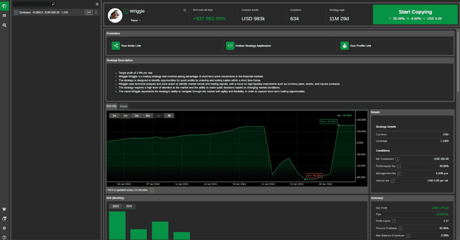
Task: Click info icon beside Min investment
Action: [x=397, y=159]
